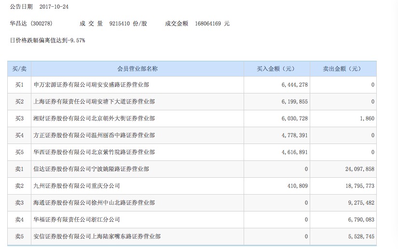Click sell amount 18,795,773
398x250 pixels.
pos(360,186)
